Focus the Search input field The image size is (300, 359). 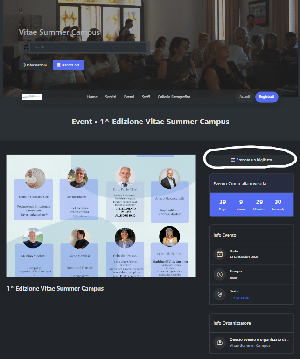(88, 47)
